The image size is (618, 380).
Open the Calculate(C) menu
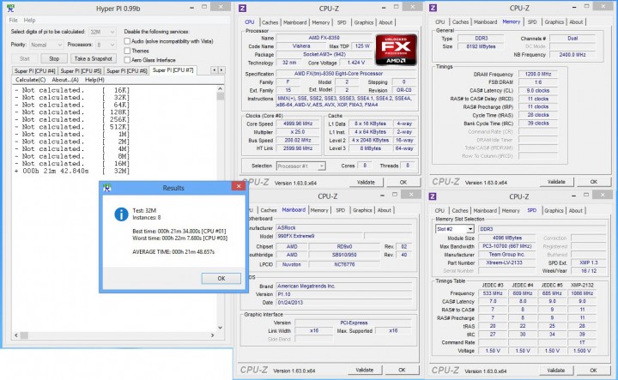[x=30, y=80]
